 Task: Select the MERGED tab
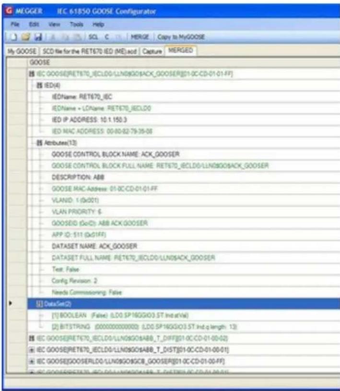pyautogui.click(x=180, y=50)
